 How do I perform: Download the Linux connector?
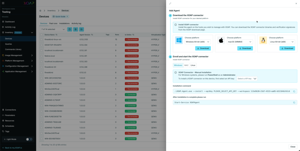tap(287, 48)
